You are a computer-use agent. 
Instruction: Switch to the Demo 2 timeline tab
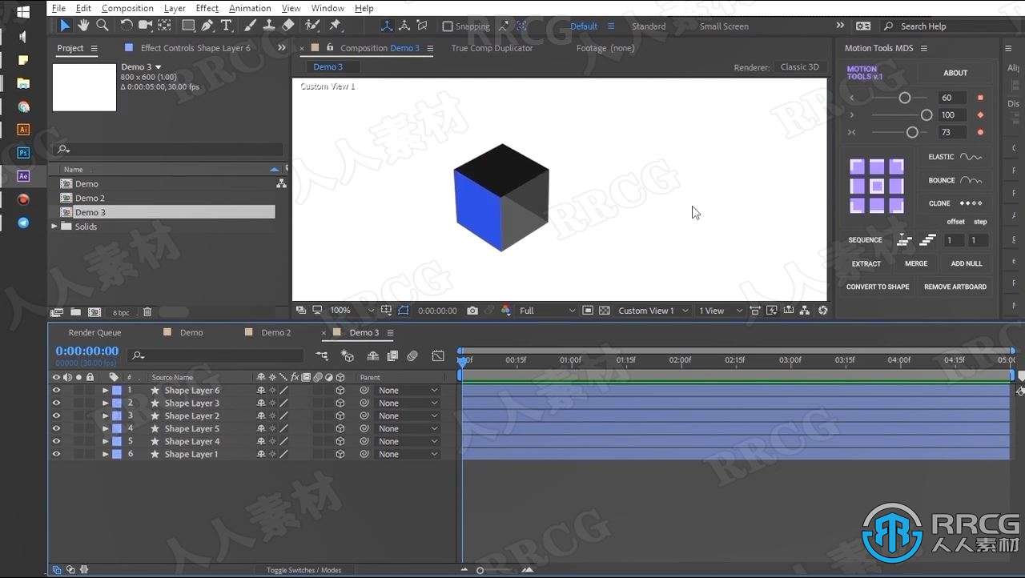276,332
